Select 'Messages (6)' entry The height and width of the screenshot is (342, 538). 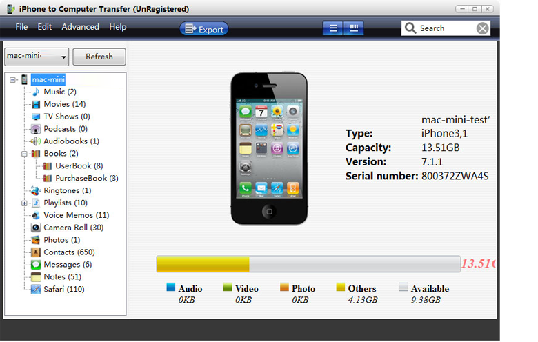pos(68,265)
